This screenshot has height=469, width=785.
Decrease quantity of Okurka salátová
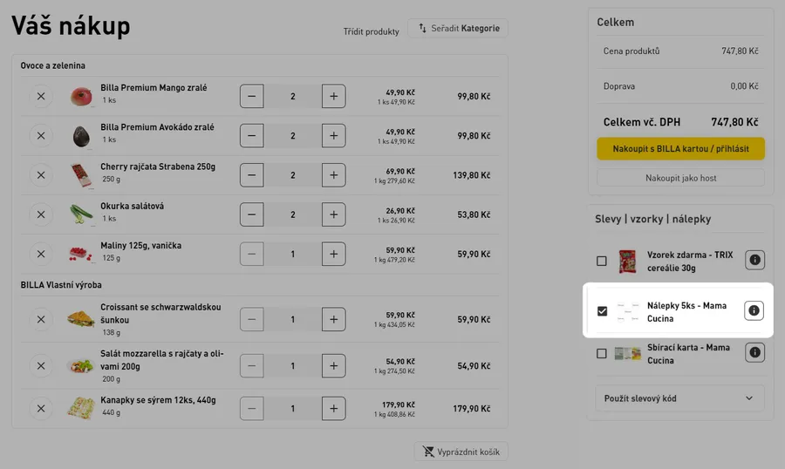pos(252,214)
